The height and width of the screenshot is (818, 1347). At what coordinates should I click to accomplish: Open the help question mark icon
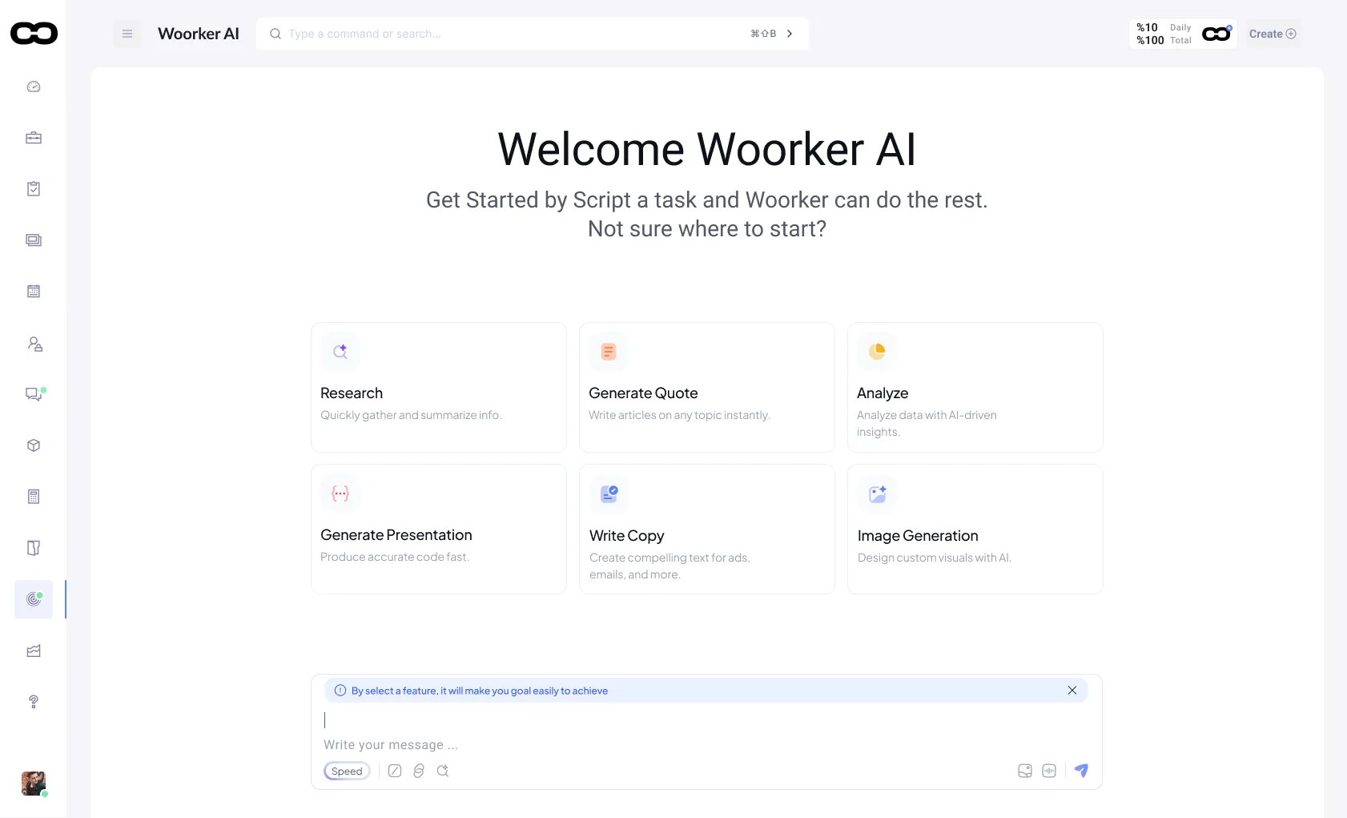click(34, 702)
